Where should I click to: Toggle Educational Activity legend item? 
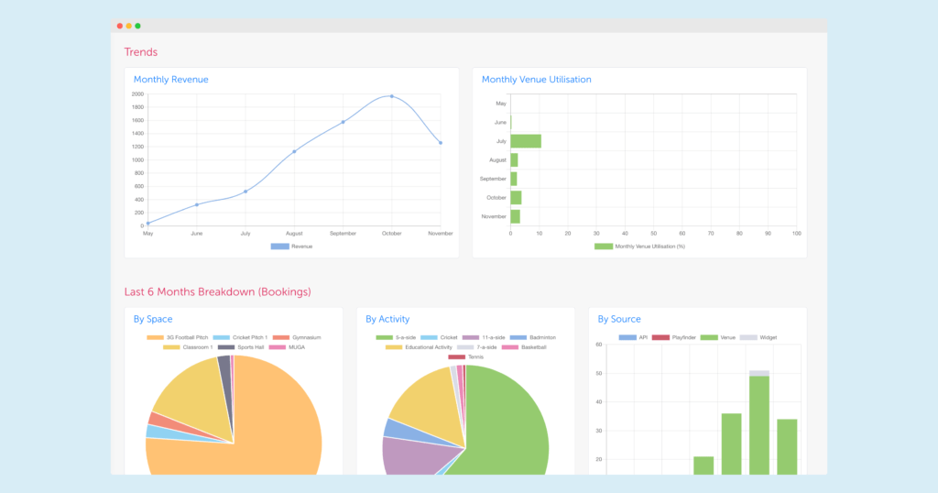pos(419,347)
